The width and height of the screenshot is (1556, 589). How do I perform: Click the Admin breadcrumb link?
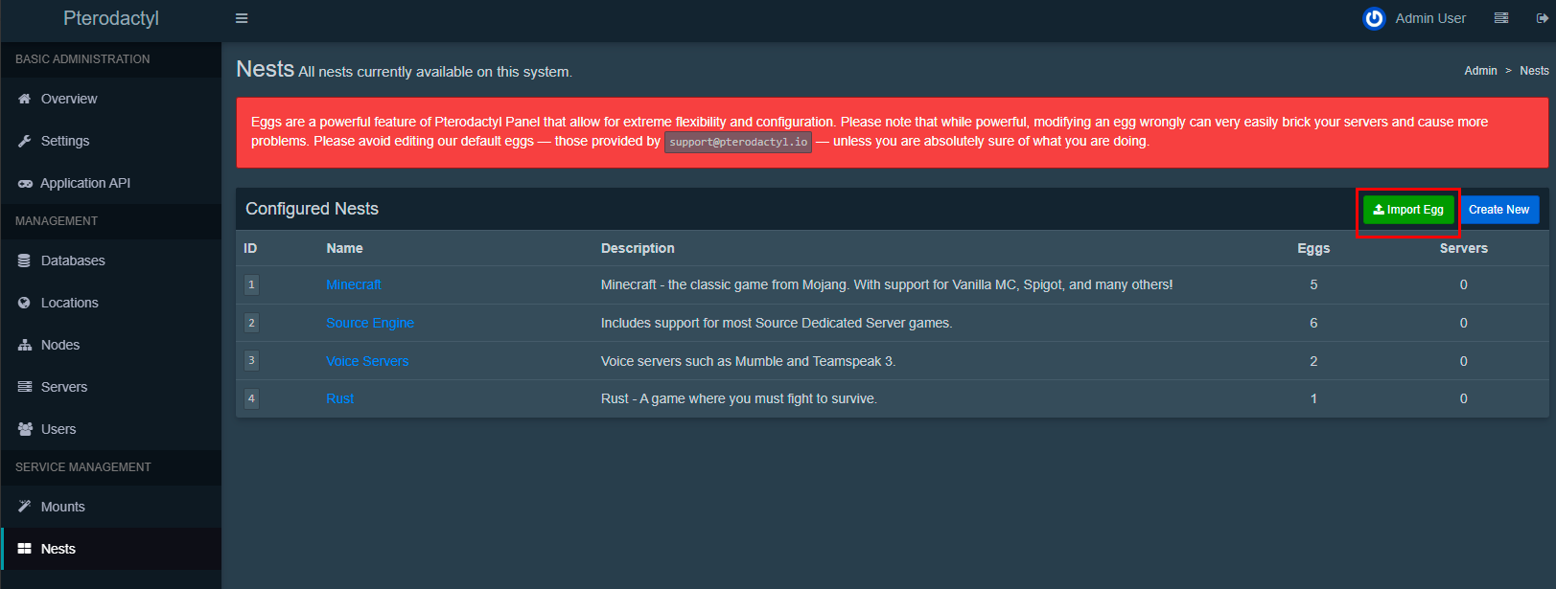1480,71
